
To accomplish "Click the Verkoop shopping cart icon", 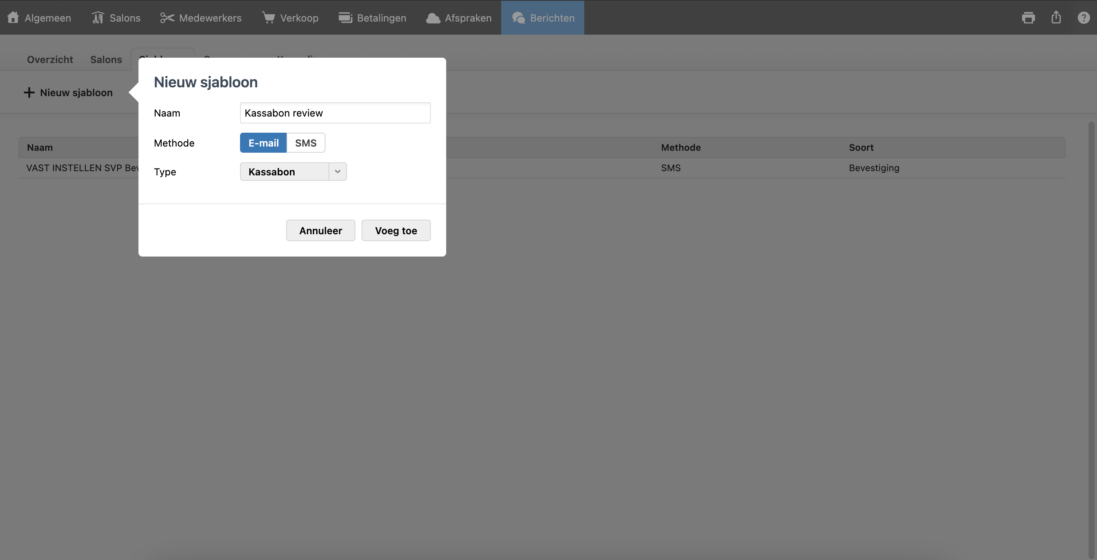I will coord(268,17).
